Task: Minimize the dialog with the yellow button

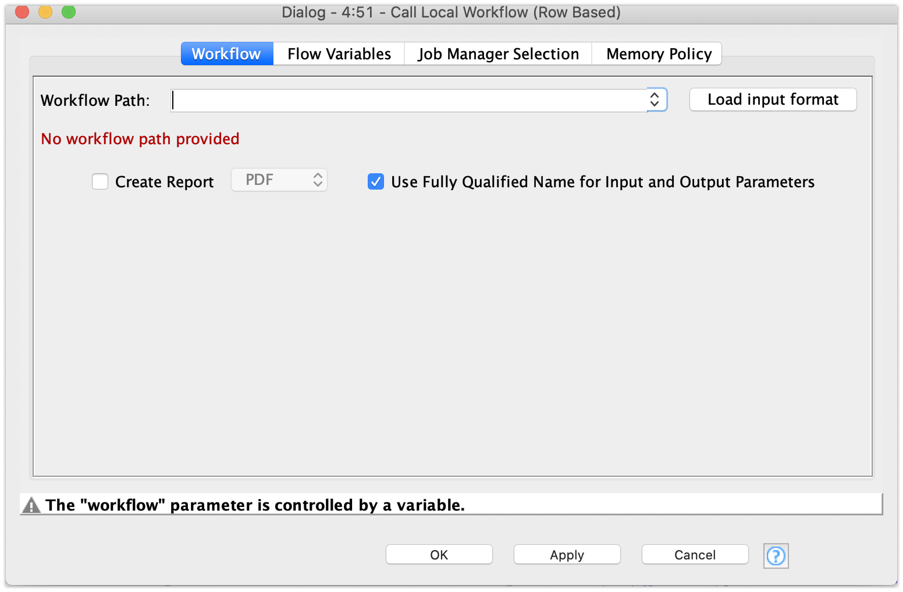Action: [45, 12]
